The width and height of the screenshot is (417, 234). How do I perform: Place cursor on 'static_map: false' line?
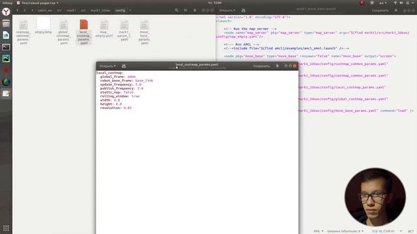coord(117,92)
